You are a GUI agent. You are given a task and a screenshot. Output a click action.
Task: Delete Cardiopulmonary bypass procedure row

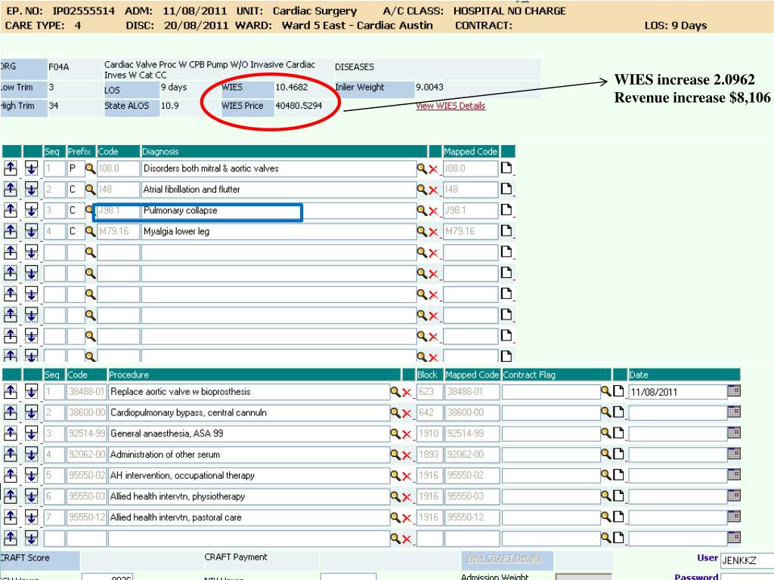point(407,413)
